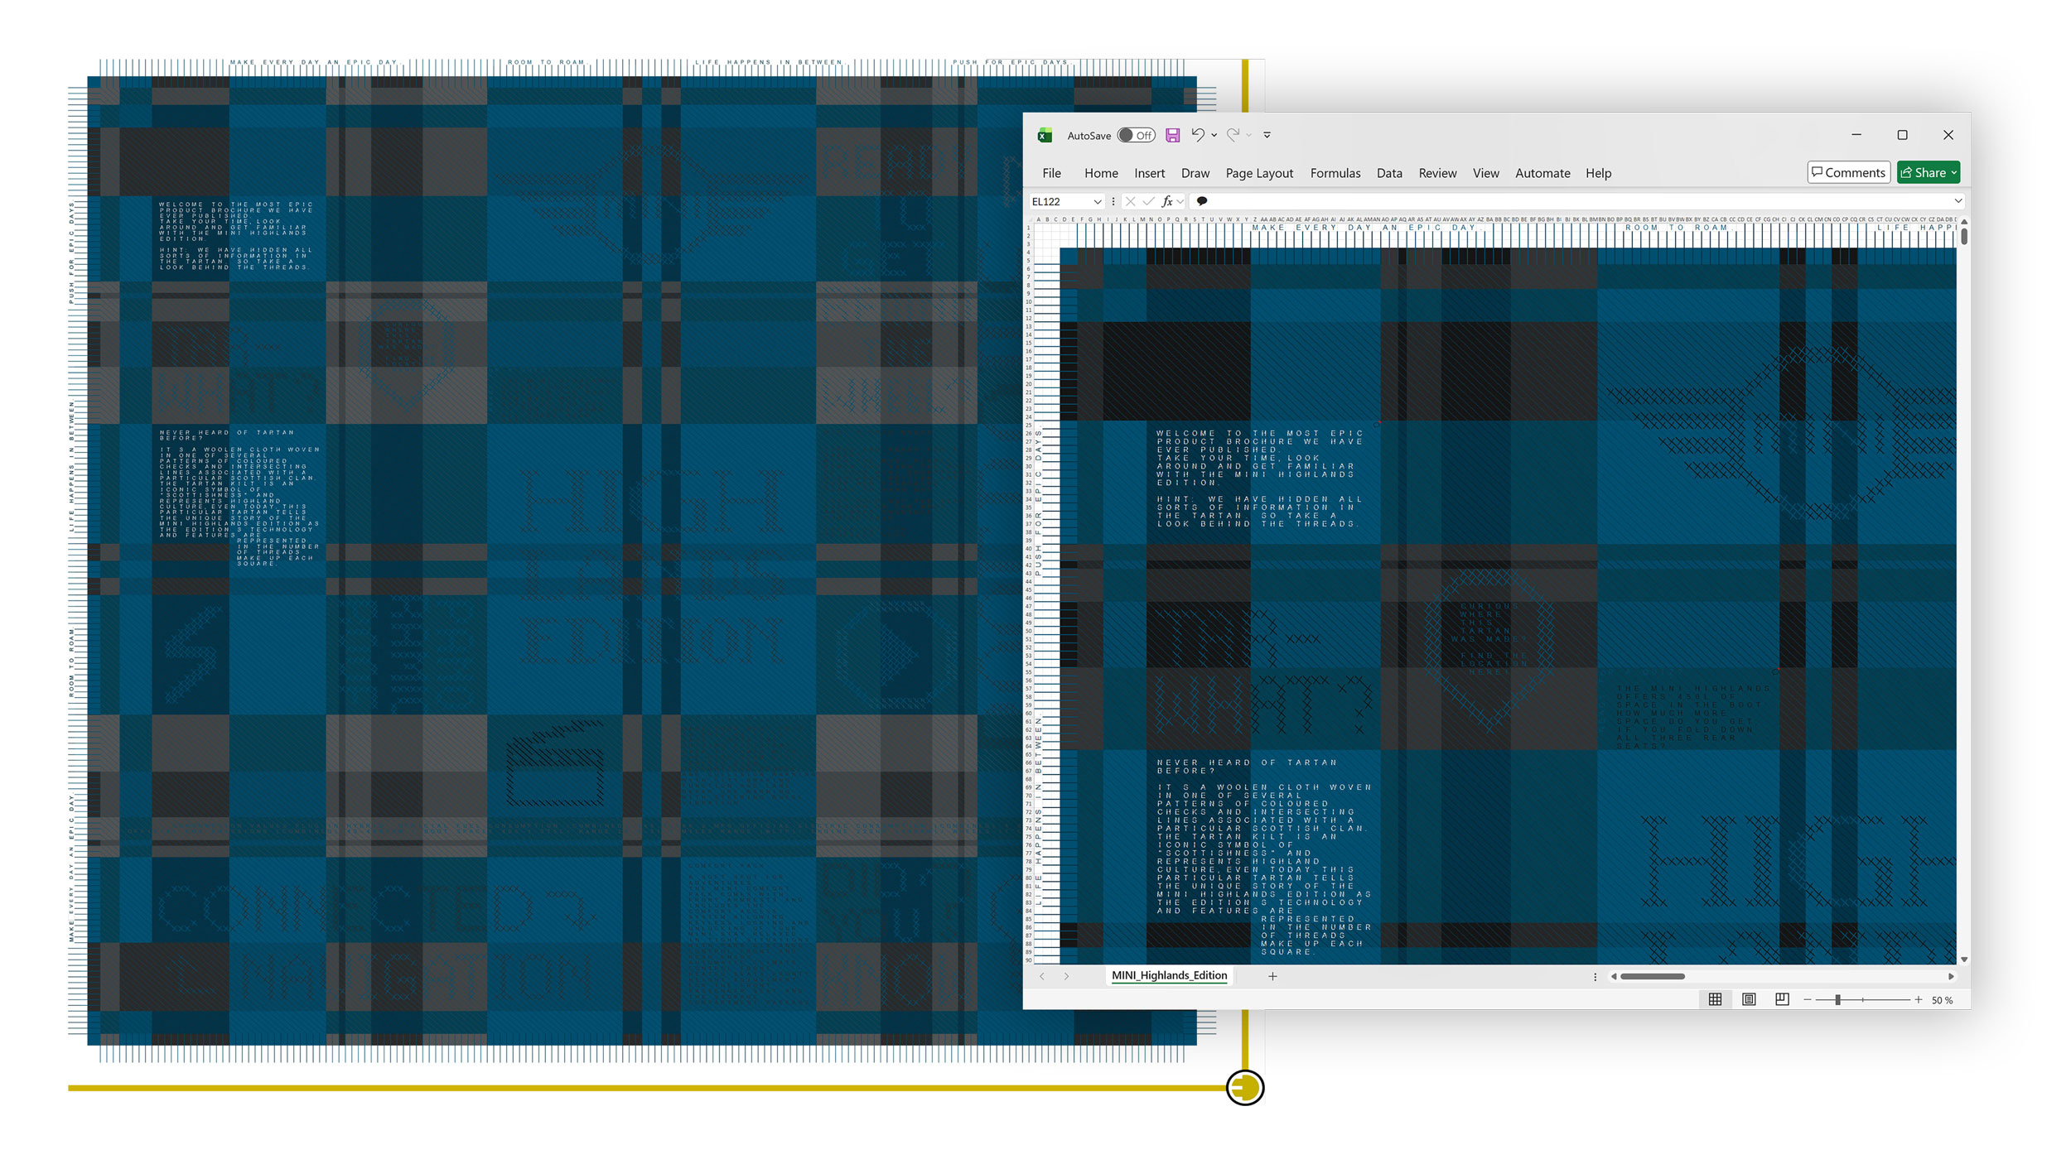Click the Save icon in title bar
This screenshot has width=2071, height=1164.
[x=1172, y=135]
